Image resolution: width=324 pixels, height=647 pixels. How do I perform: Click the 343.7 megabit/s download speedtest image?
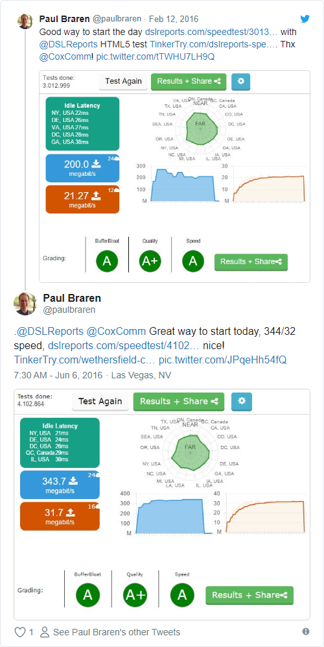(60, 485)
